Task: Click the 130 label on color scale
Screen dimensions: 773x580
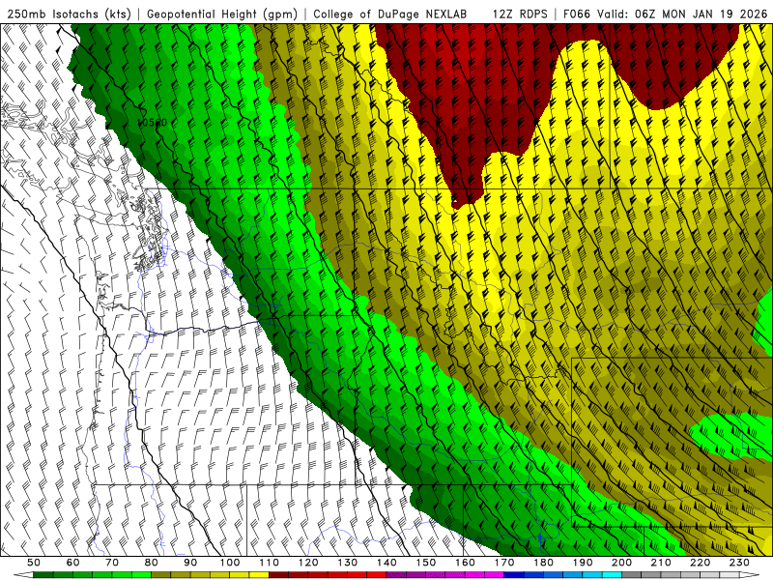Action: pos(348,563)
